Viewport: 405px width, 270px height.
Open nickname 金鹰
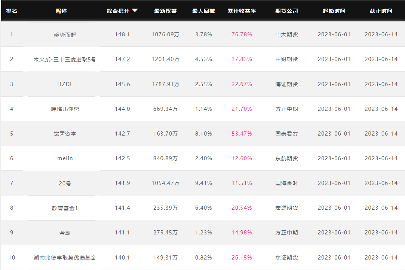click(x=65, y=233)
